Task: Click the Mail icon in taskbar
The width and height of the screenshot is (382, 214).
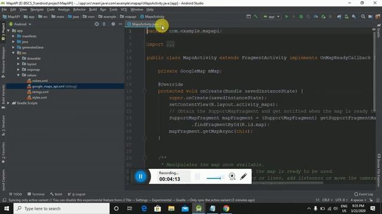Action: point(185,209)
